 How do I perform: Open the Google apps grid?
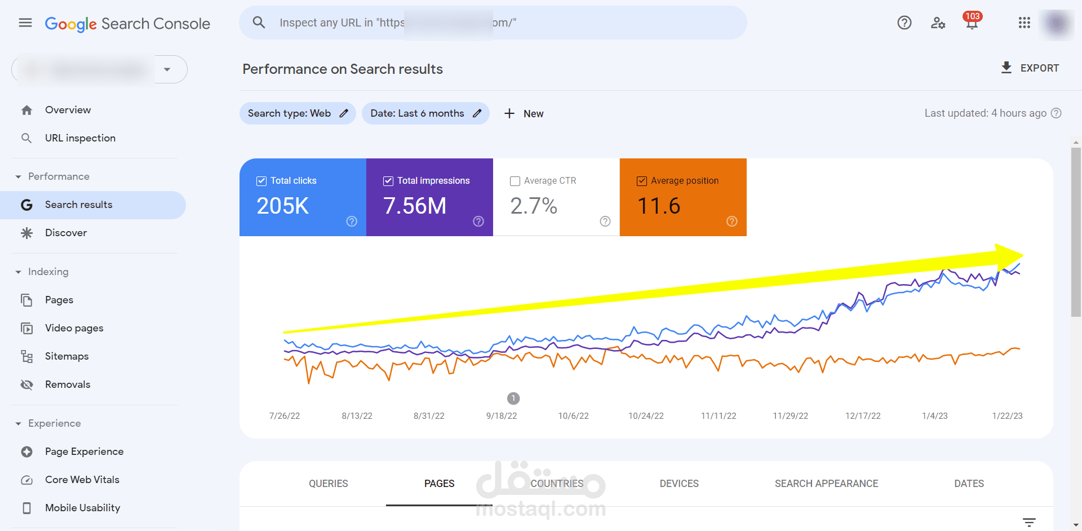click(1025, 23)
